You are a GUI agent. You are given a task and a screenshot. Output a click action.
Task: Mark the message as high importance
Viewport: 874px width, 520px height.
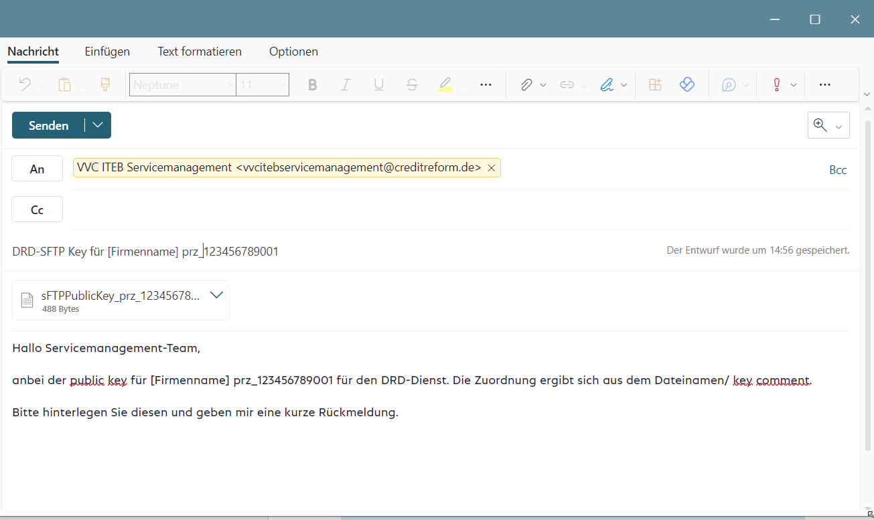tap(776, 84)
